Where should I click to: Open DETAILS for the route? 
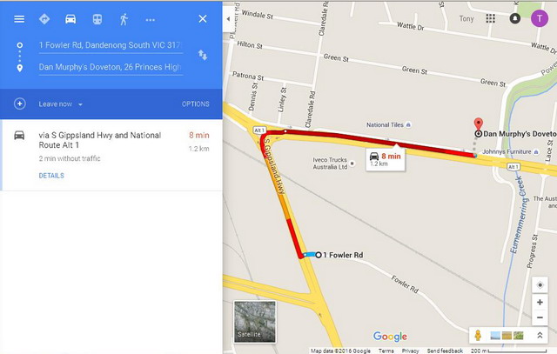pyautogui.click(x=51, y=176)
